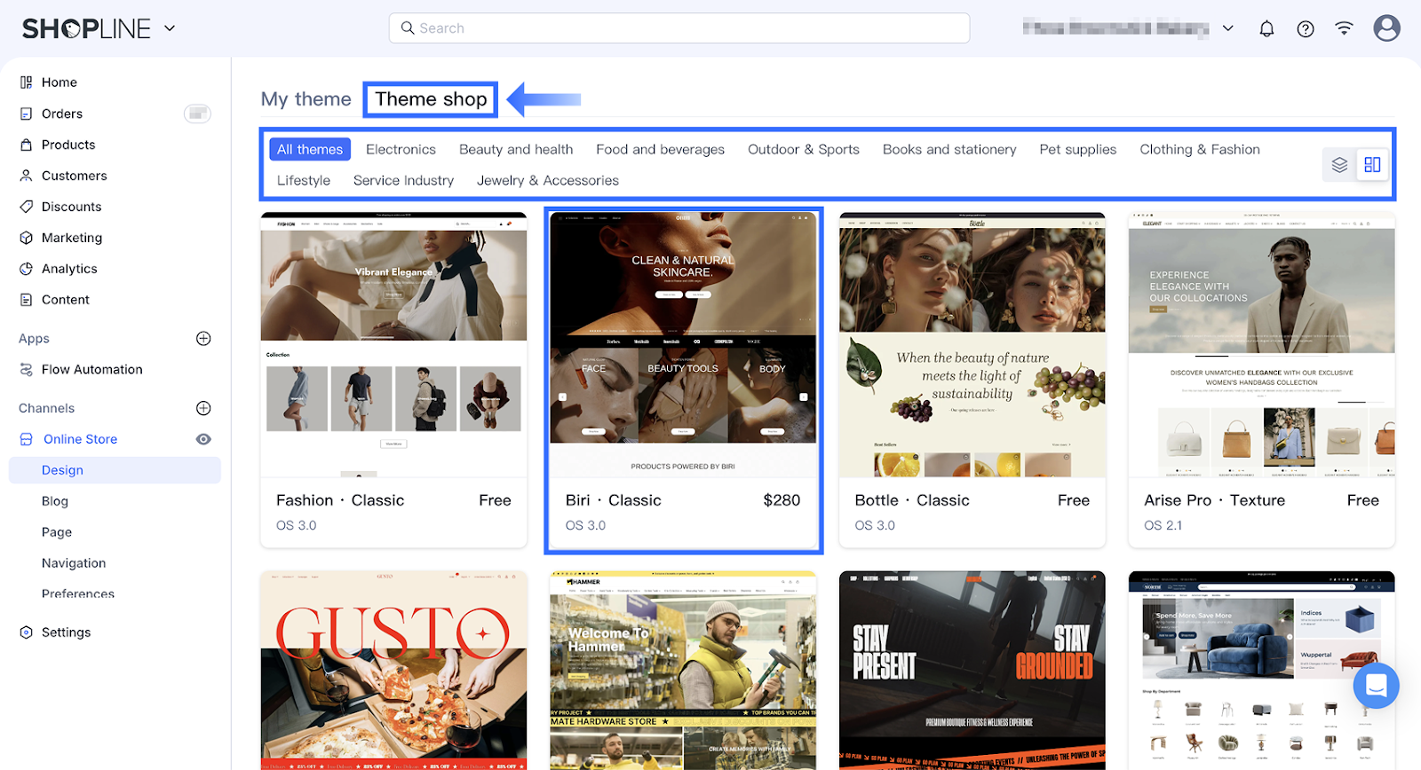Filter themes by Electronics category
Viewport: 1421px width, 770px height.
pyautogui.click(x=401, y=150)
